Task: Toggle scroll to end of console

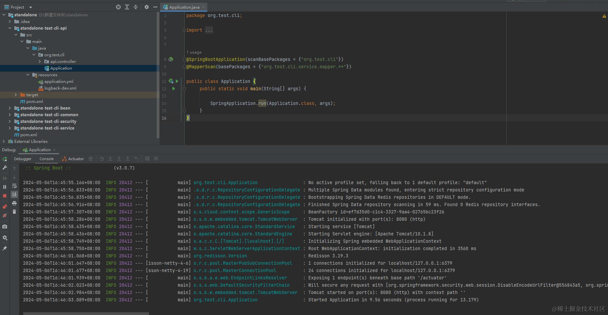Action: coord(14,194)
